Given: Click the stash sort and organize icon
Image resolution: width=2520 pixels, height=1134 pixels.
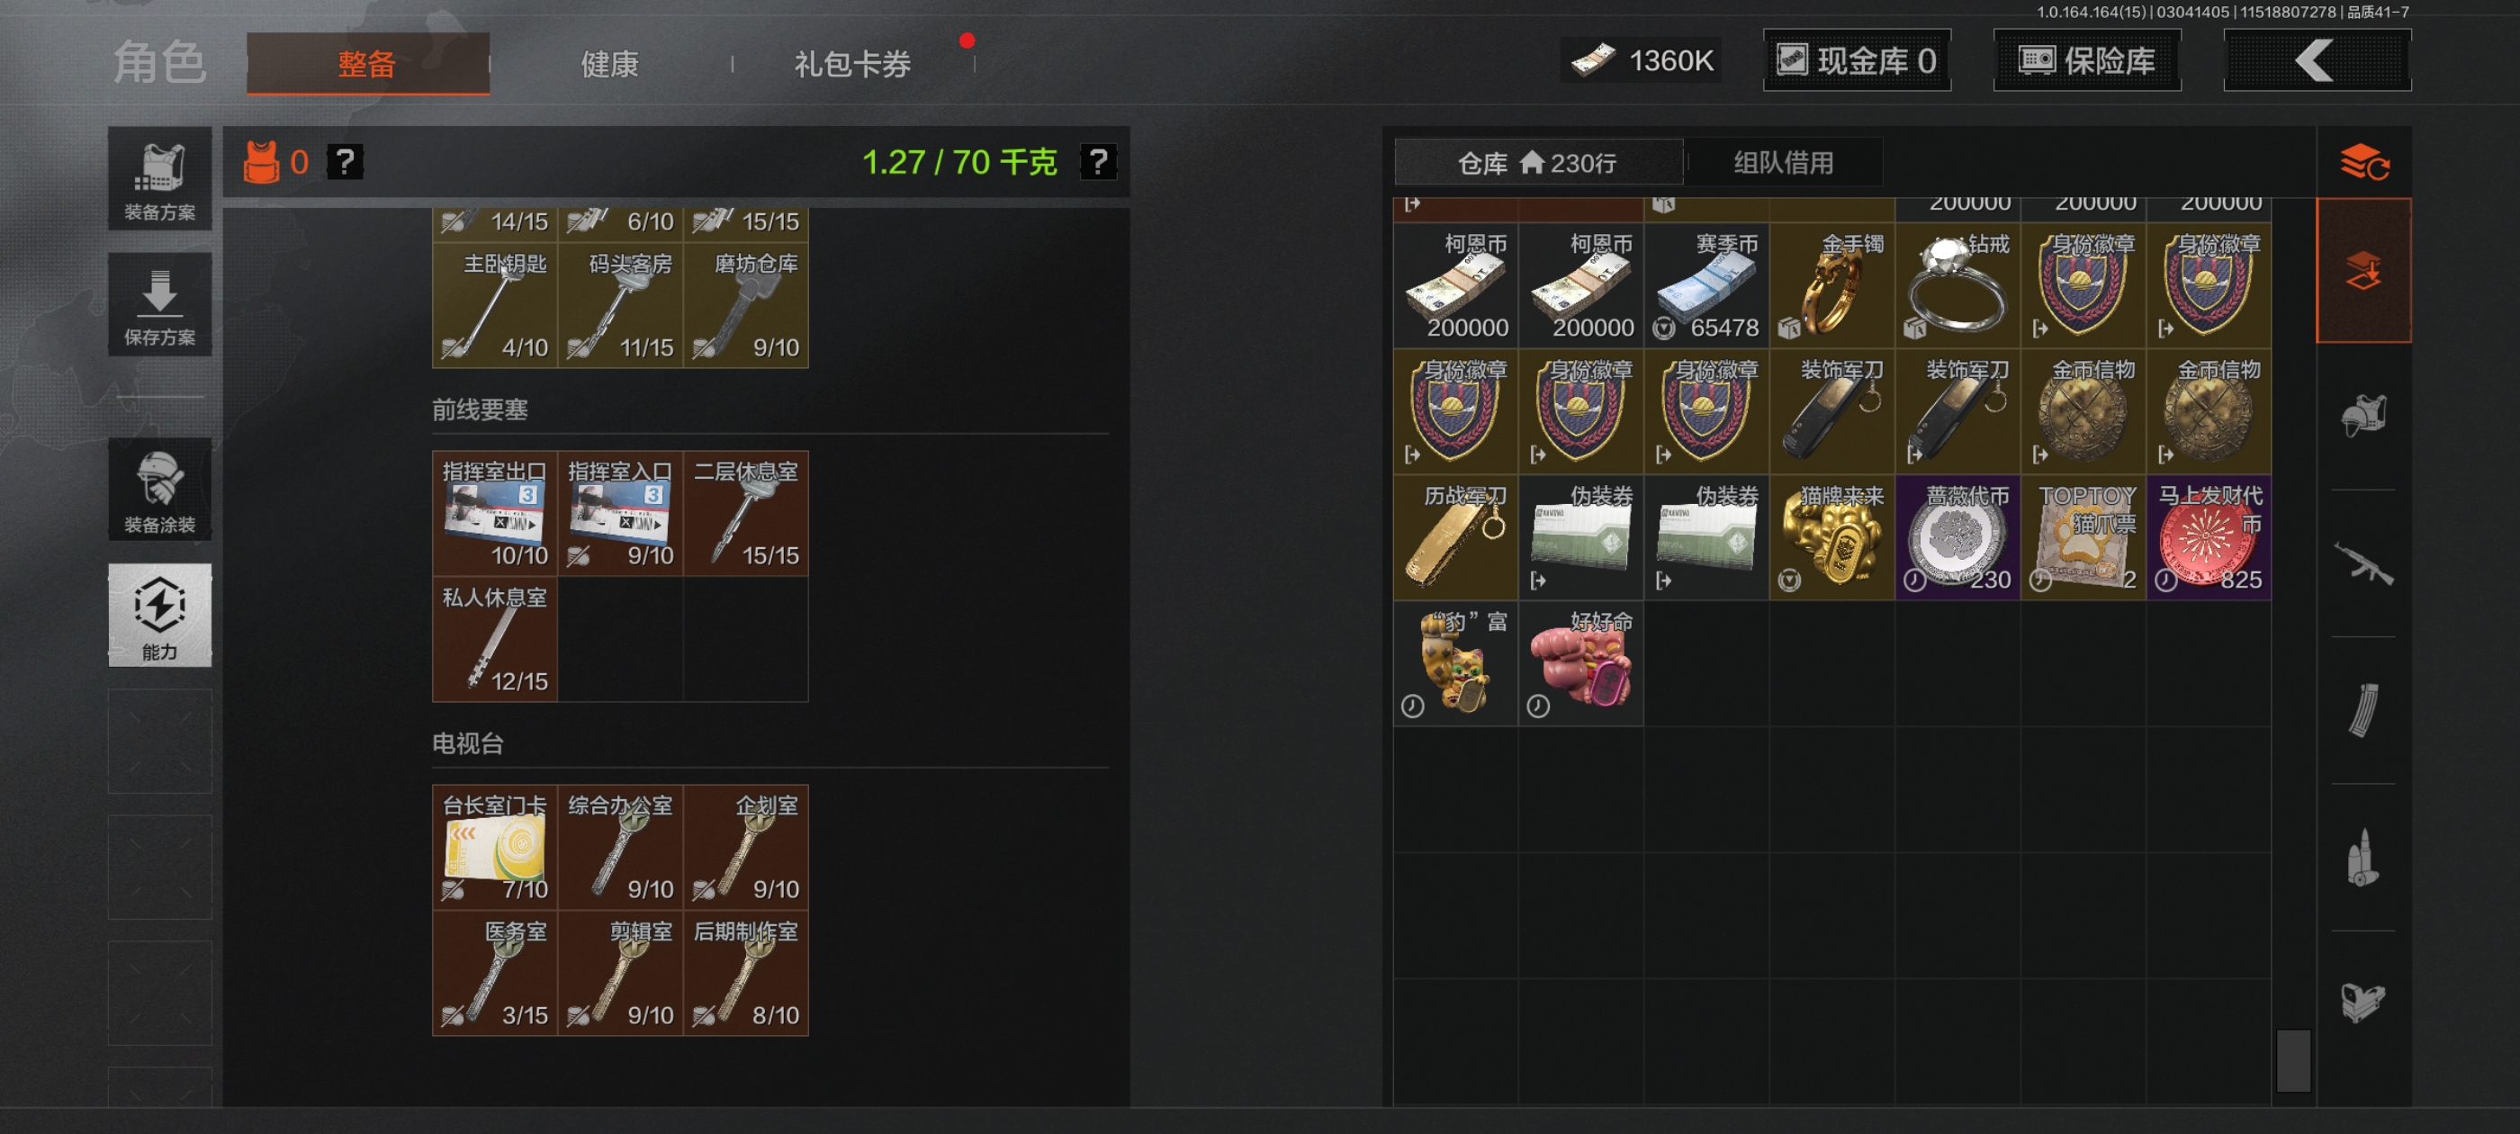Looking at the screenshot, I should pyautogui.click(x=2362, y=162).
